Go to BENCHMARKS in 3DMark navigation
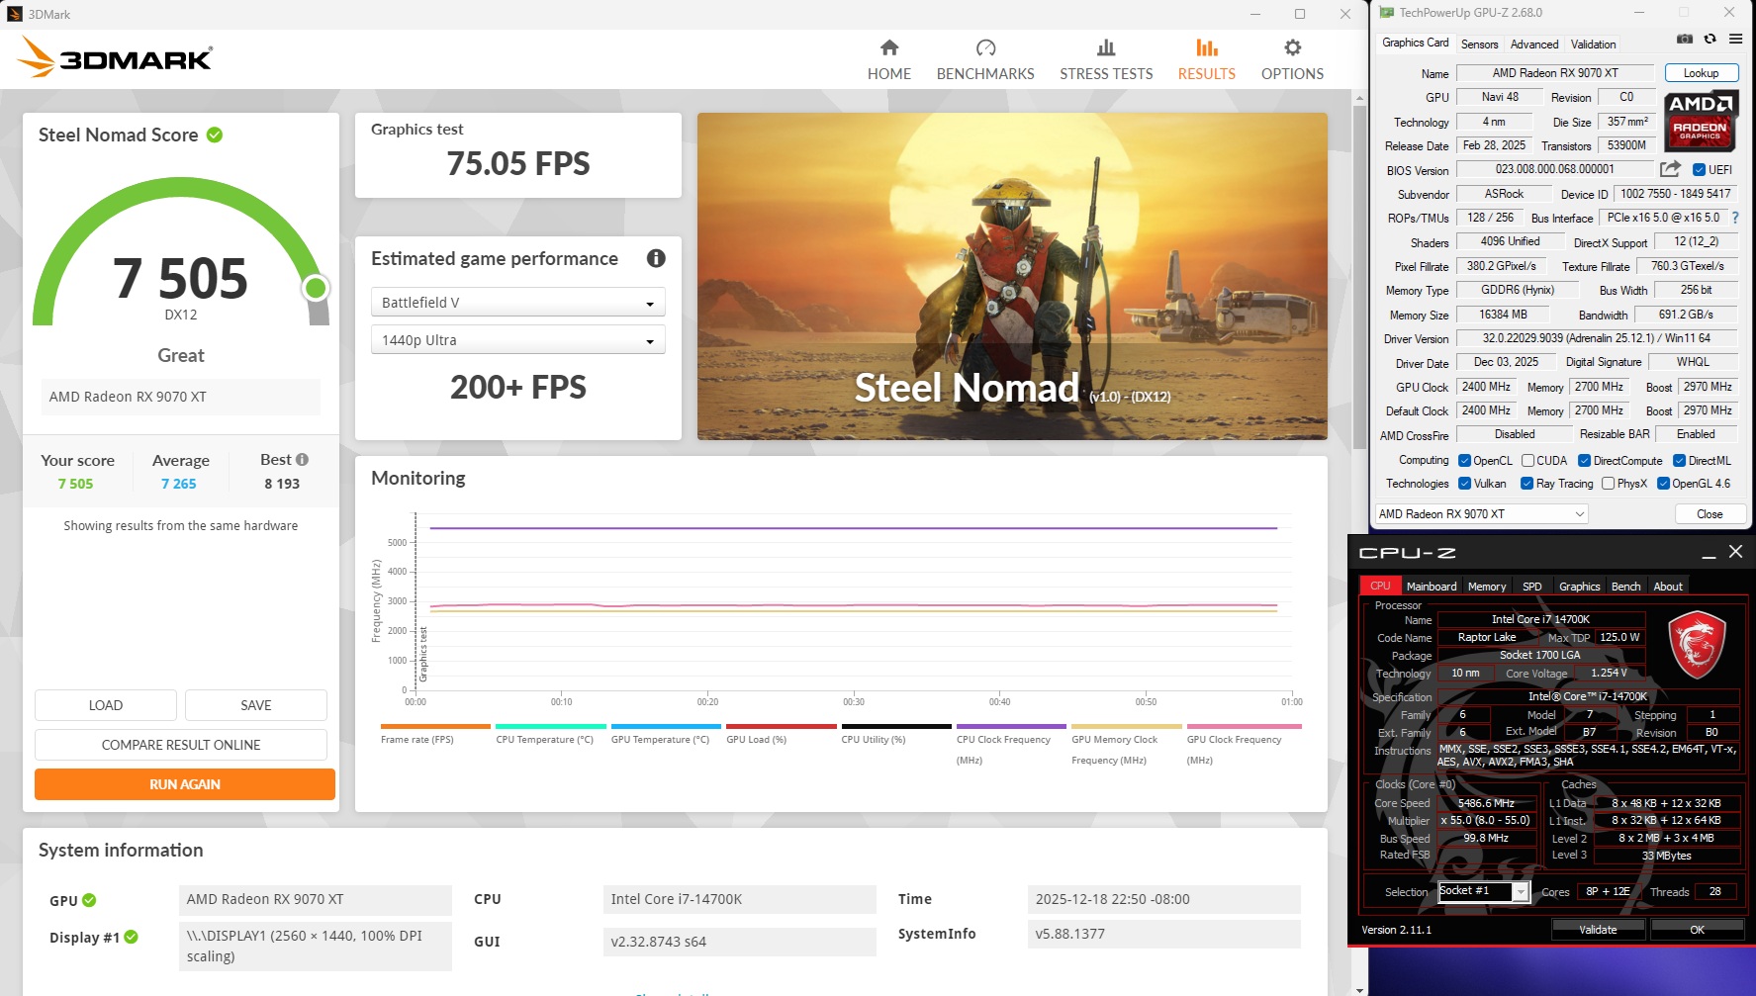 point(985,60)
